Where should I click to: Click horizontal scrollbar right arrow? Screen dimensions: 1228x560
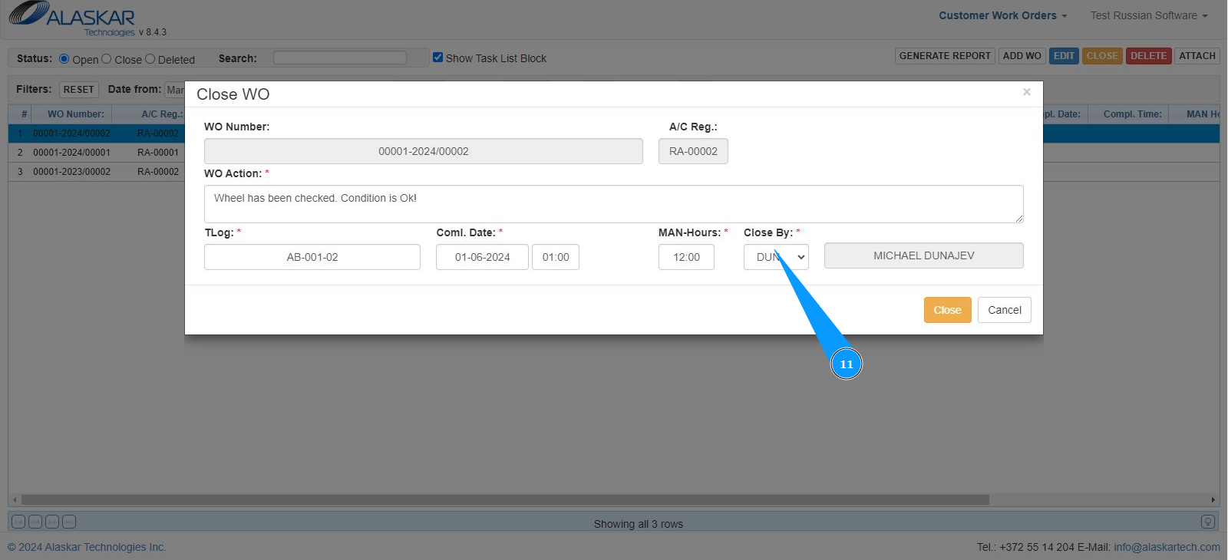tap(1213, 499)
